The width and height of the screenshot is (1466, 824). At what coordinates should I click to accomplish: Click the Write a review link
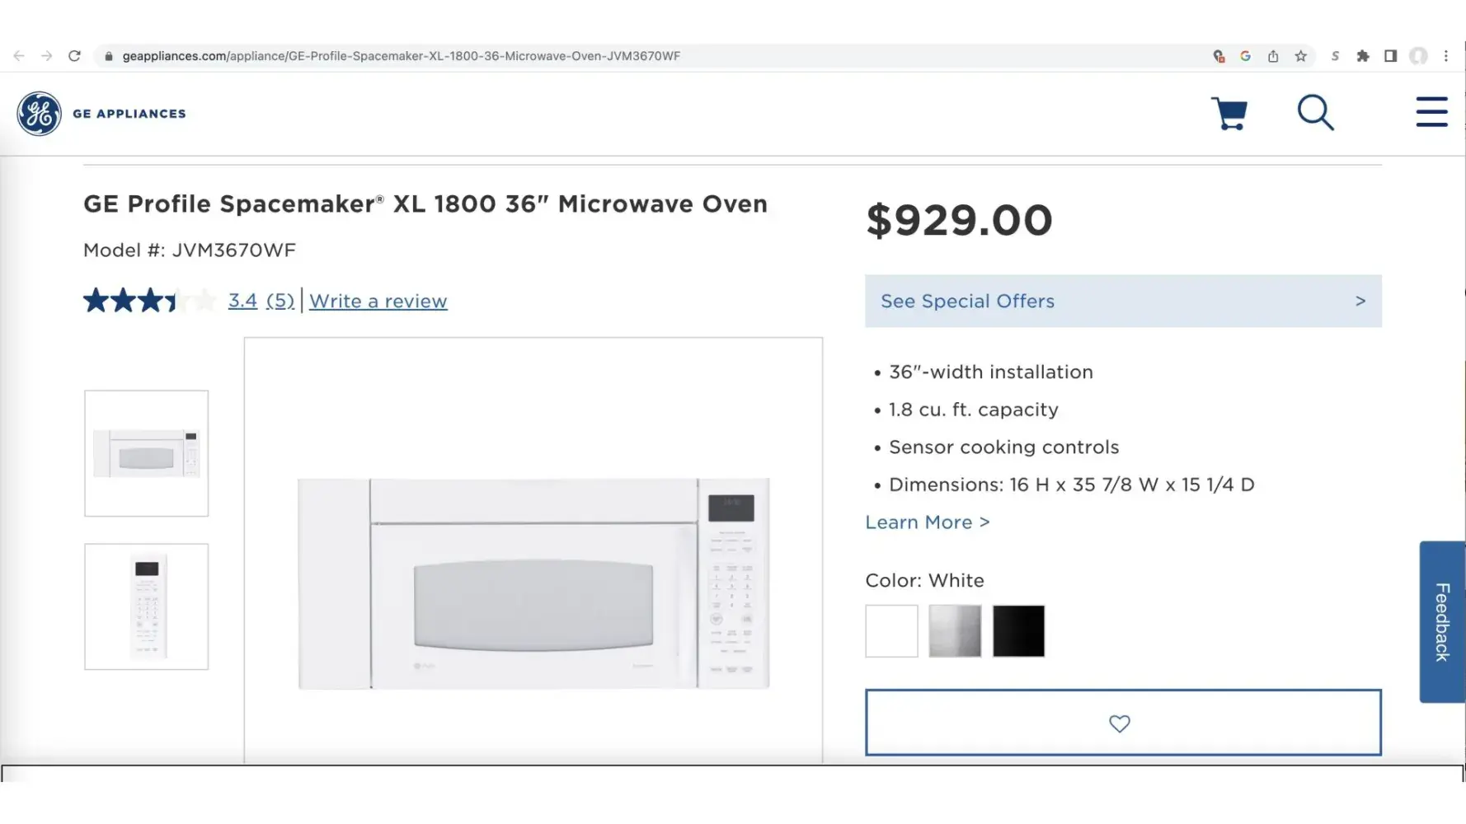[378, 302]
